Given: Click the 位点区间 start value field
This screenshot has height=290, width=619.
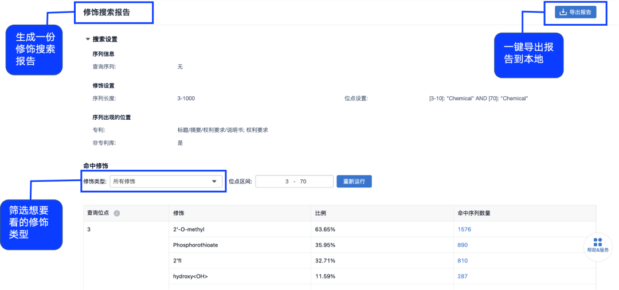Looking at the screenshot, I should click(x=287, y=182).
